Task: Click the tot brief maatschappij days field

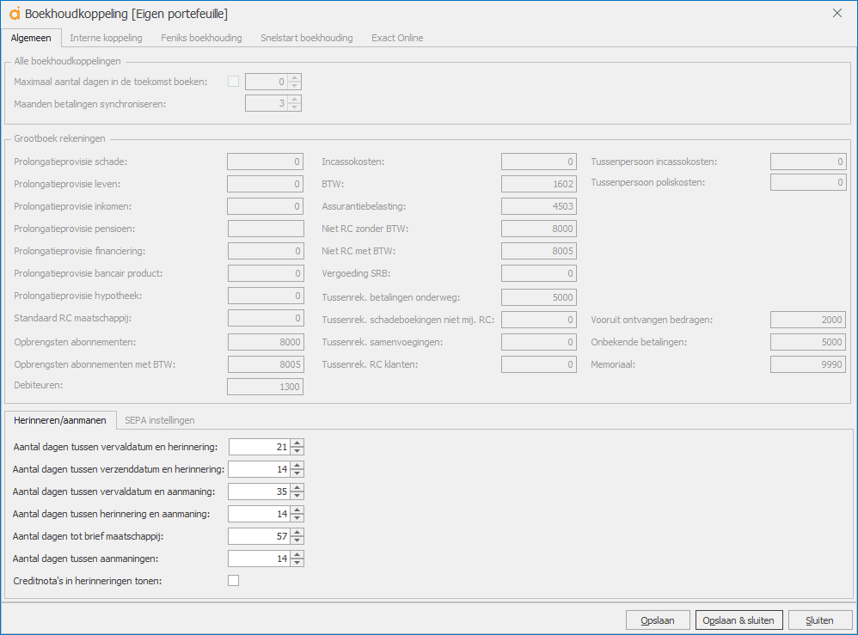Action: (260, 536)
